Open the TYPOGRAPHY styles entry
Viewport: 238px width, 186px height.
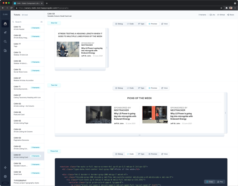point(27,182)
